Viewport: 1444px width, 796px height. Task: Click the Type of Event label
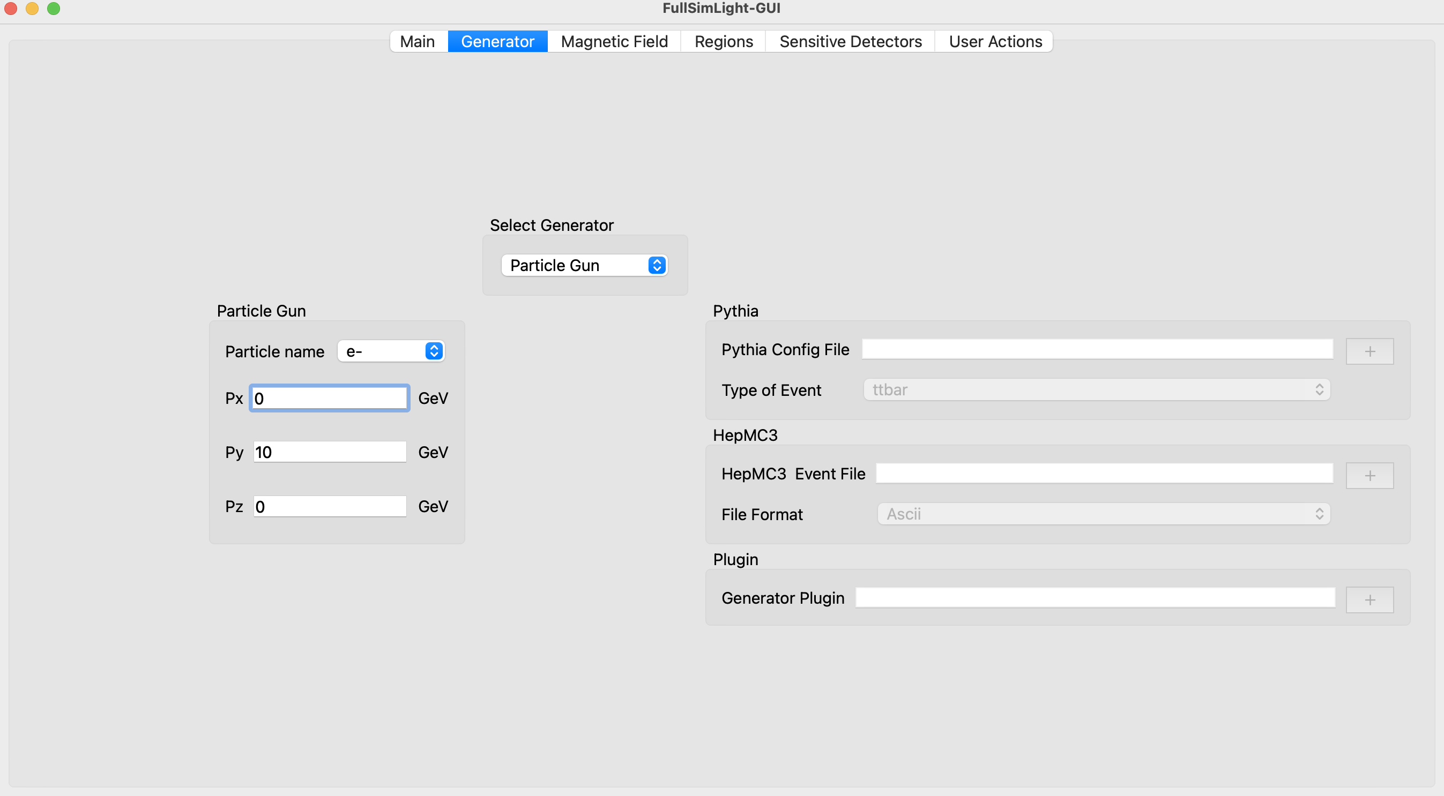point(771,391)
